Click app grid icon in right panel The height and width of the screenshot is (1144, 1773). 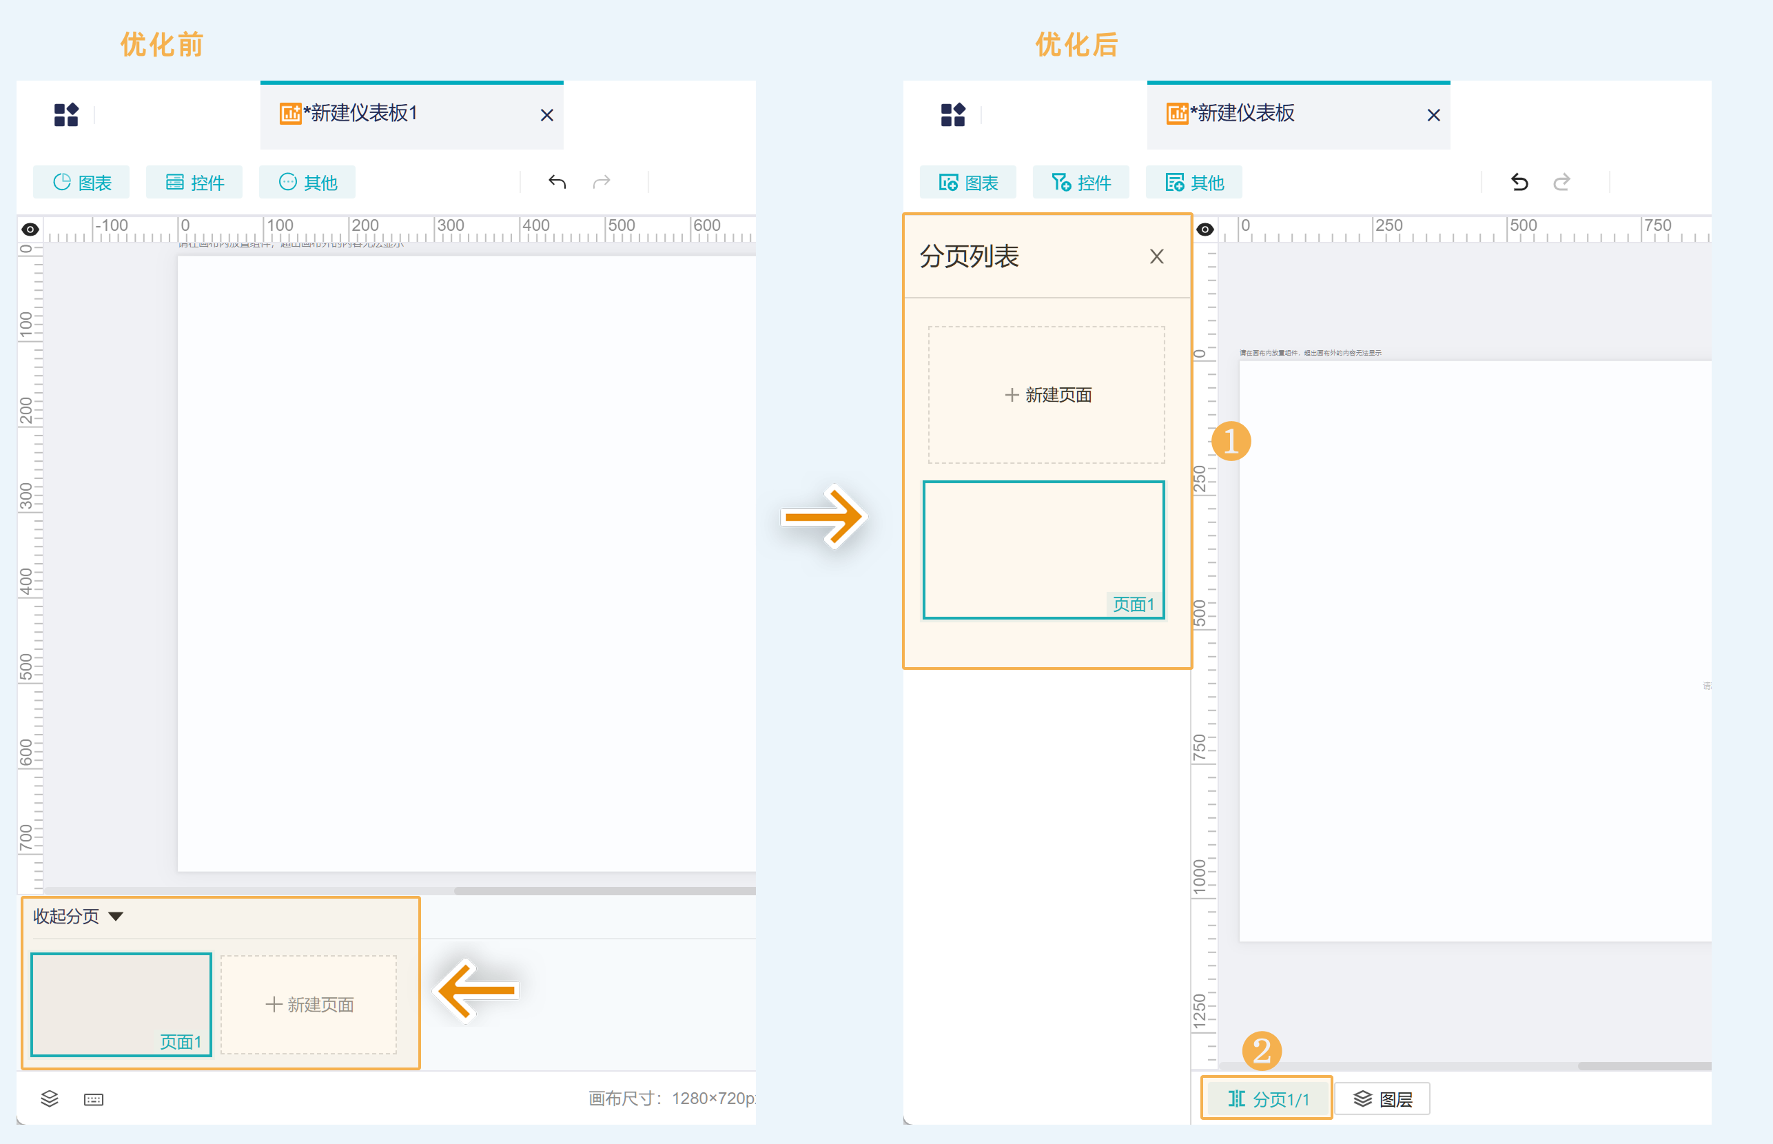[952, 114]
